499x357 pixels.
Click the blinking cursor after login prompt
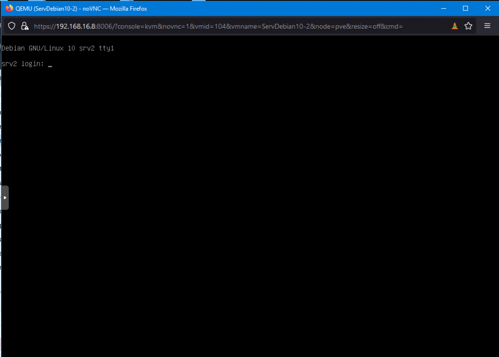tap(50, 64)
